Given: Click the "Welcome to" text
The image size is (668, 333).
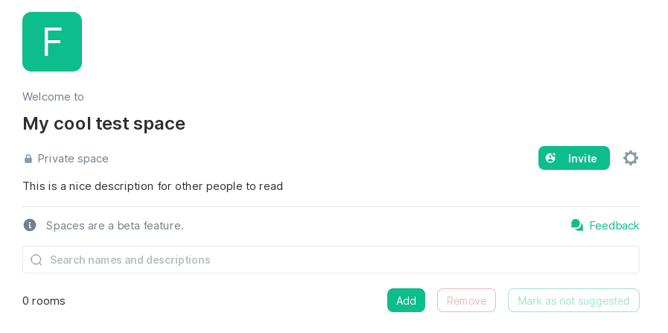Looking at the screenshot, I should (53, 97).
